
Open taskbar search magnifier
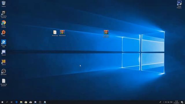click(x=7, y=102)
